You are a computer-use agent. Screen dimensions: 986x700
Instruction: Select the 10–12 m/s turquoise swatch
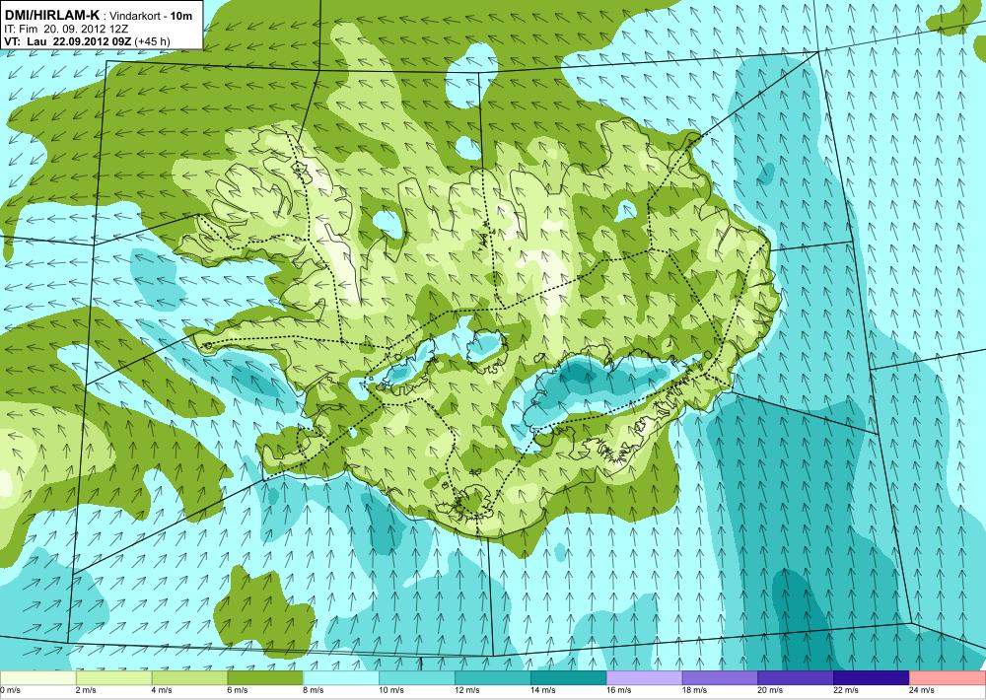point(417,678)
